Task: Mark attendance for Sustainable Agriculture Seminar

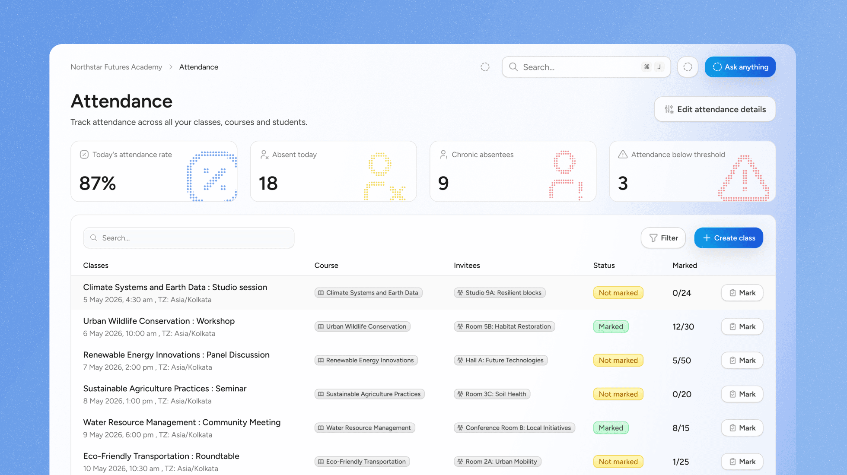Action: coord(742,394)
